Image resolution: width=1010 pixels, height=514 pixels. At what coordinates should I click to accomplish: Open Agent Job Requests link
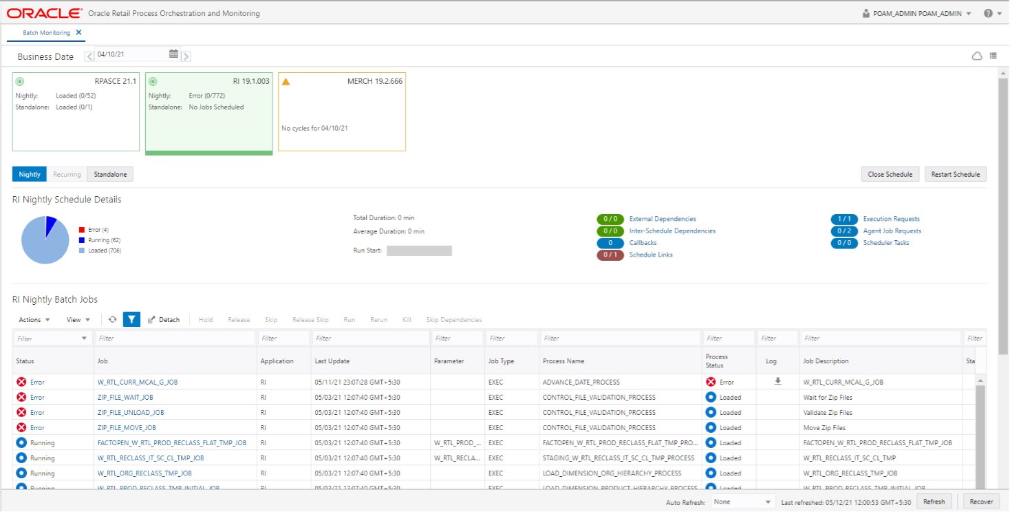pos(892,231)
